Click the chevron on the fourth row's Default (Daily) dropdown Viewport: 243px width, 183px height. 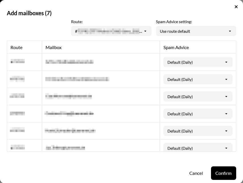click(226, 114)
